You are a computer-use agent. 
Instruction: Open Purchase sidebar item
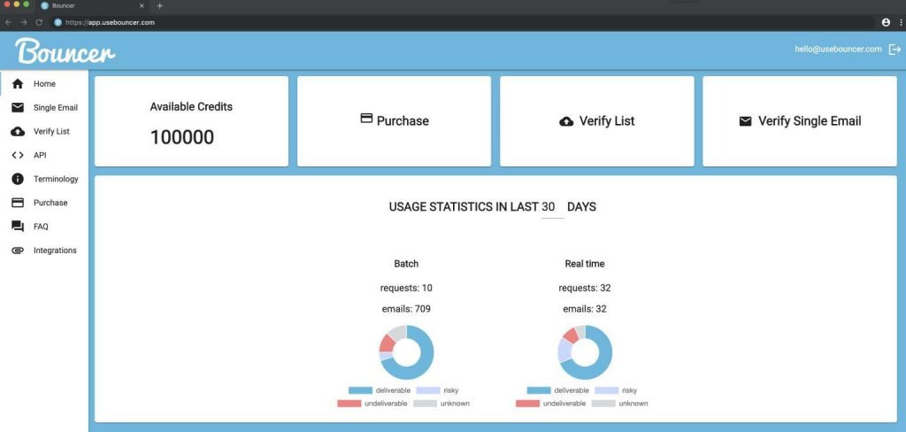point(44,203)
